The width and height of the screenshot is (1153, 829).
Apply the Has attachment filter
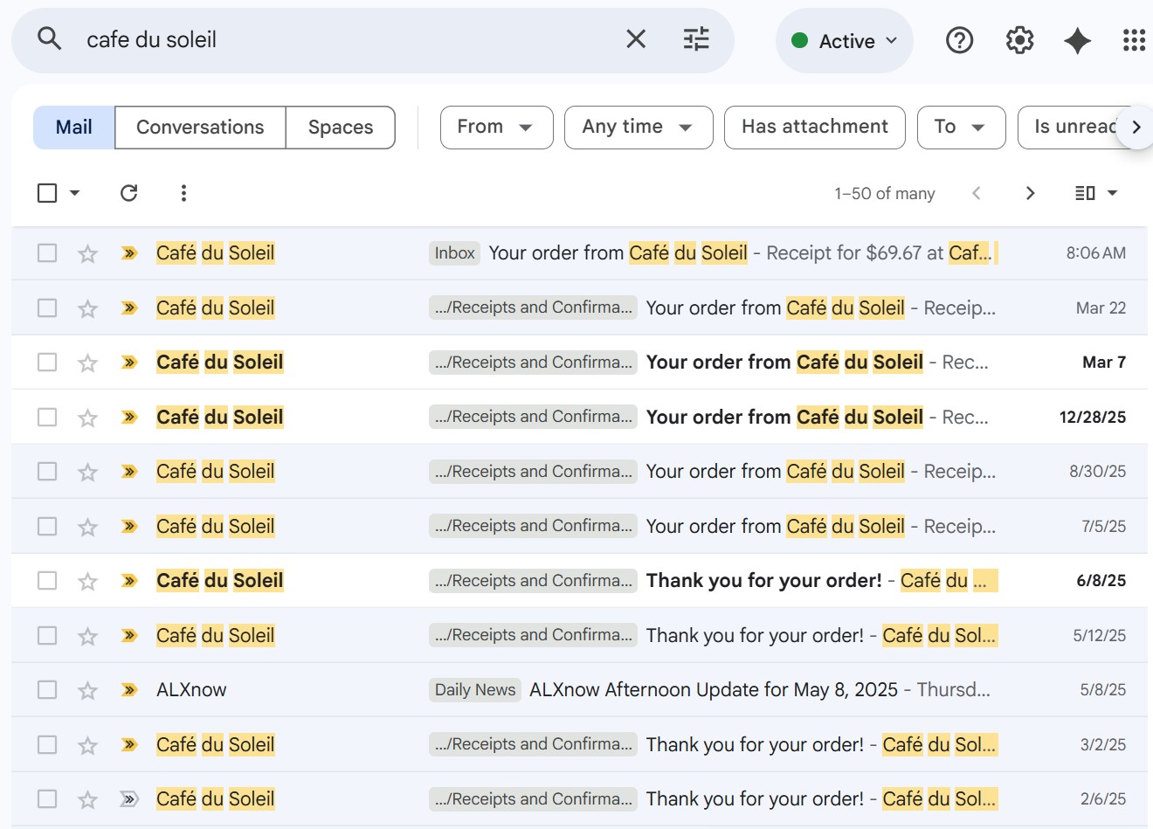coord(814,128)
